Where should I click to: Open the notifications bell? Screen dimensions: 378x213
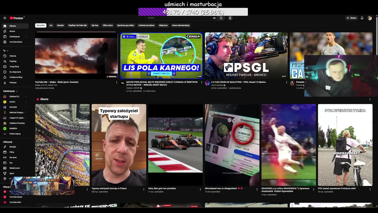pos(362,18)
